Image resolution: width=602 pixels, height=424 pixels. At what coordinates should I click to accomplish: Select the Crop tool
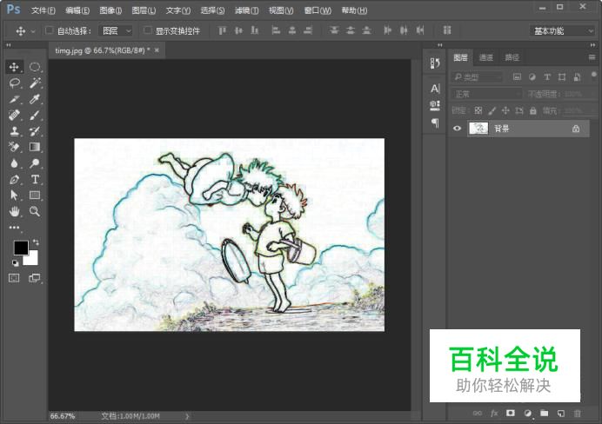[x=14, y=99]
